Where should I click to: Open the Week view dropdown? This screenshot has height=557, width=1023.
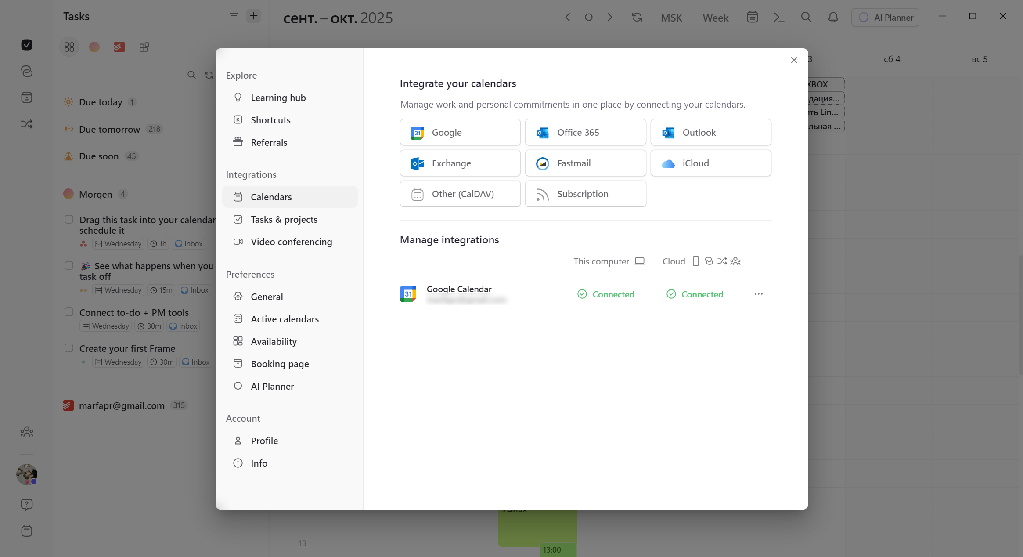pyautogui.click(x=715, y=18)
